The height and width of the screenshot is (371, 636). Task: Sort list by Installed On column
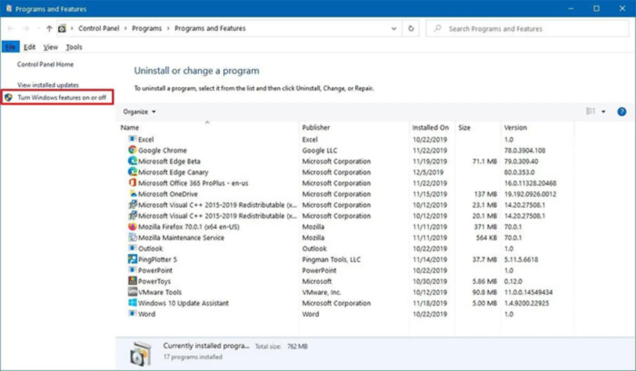click(430, 128)
